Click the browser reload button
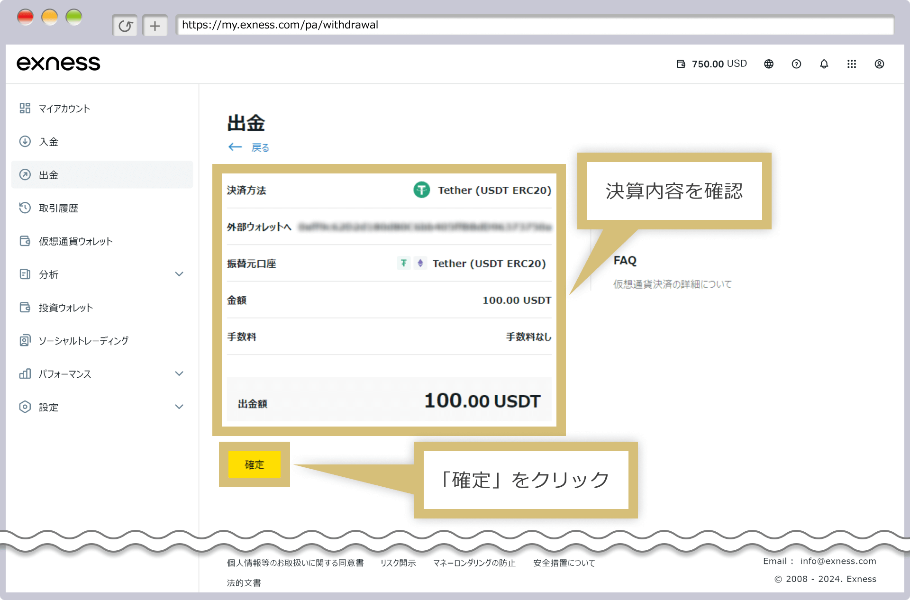This screenshot has height=600, width=910. [x=125, y=26]
